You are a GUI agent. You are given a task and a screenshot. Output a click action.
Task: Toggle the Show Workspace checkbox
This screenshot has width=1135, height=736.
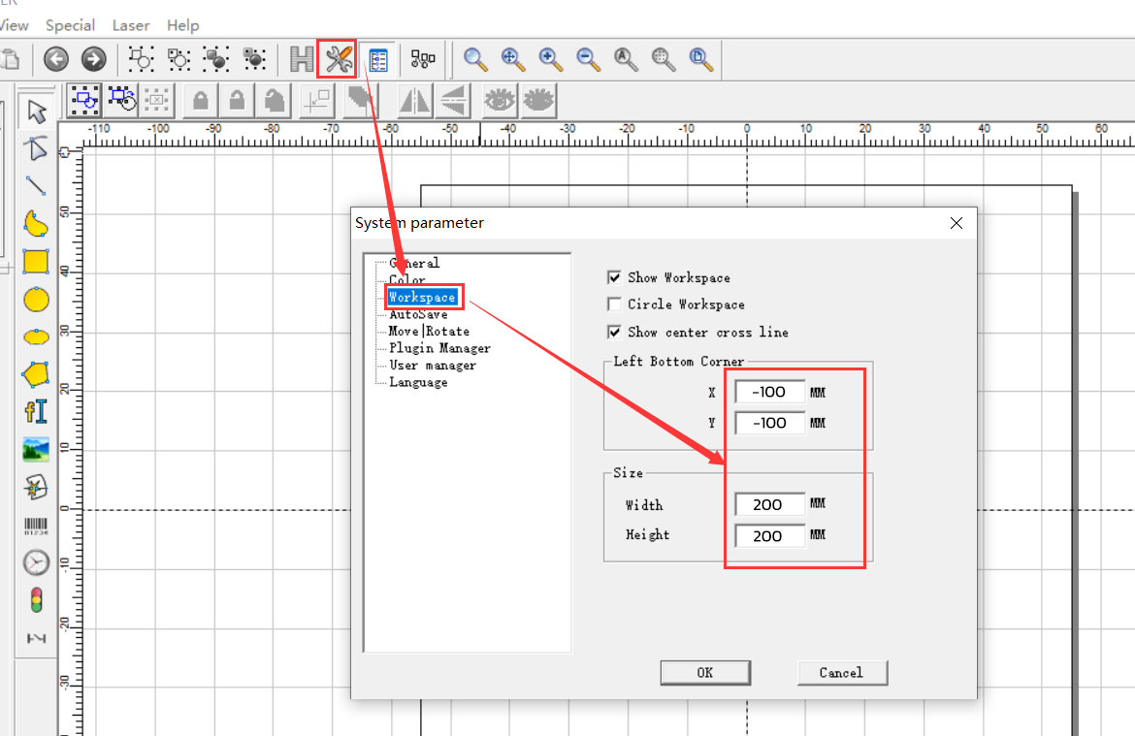614,277
